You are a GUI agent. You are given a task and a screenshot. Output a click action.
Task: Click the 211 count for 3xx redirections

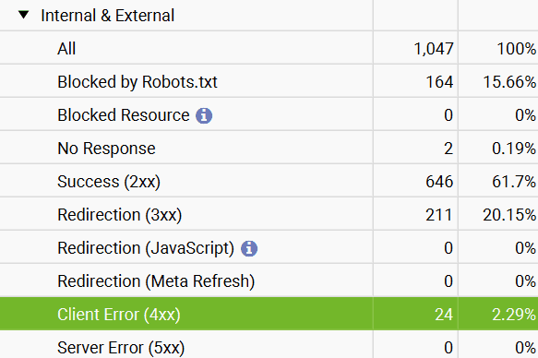point(439,215)
